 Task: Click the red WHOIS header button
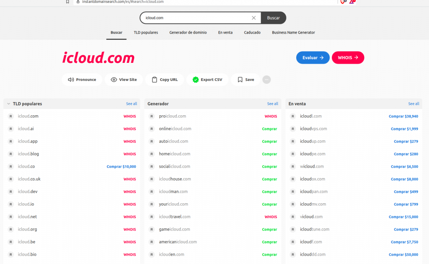(x=348, y=58)
